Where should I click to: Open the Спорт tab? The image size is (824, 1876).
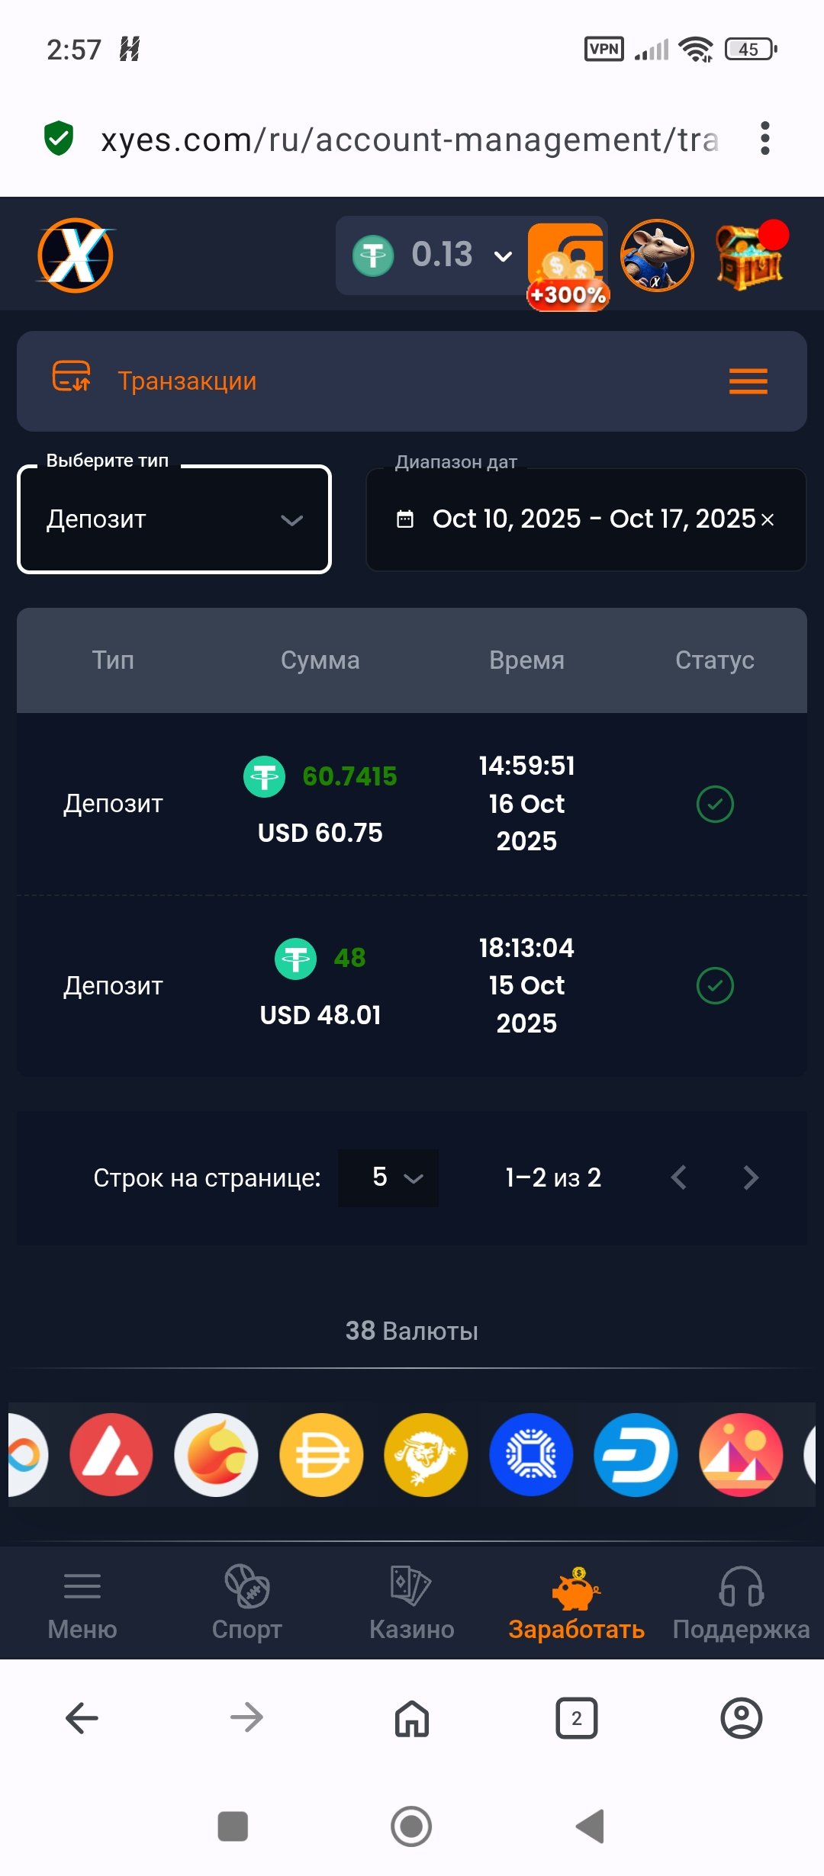(247, 1603)
